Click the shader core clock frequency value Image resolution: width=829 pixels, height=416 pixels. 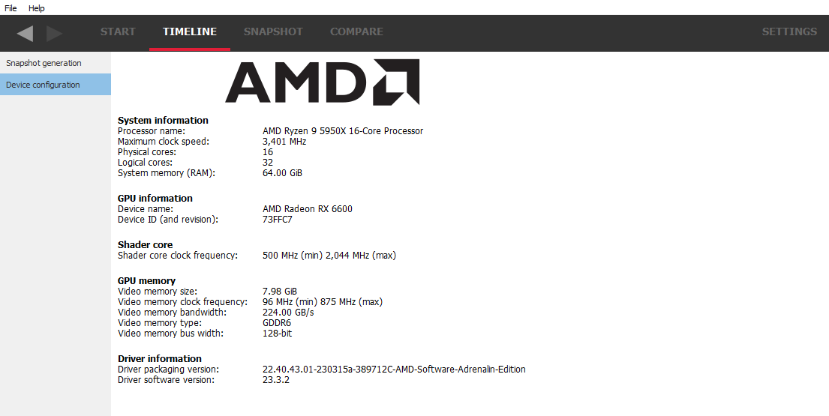pos(329,256)
